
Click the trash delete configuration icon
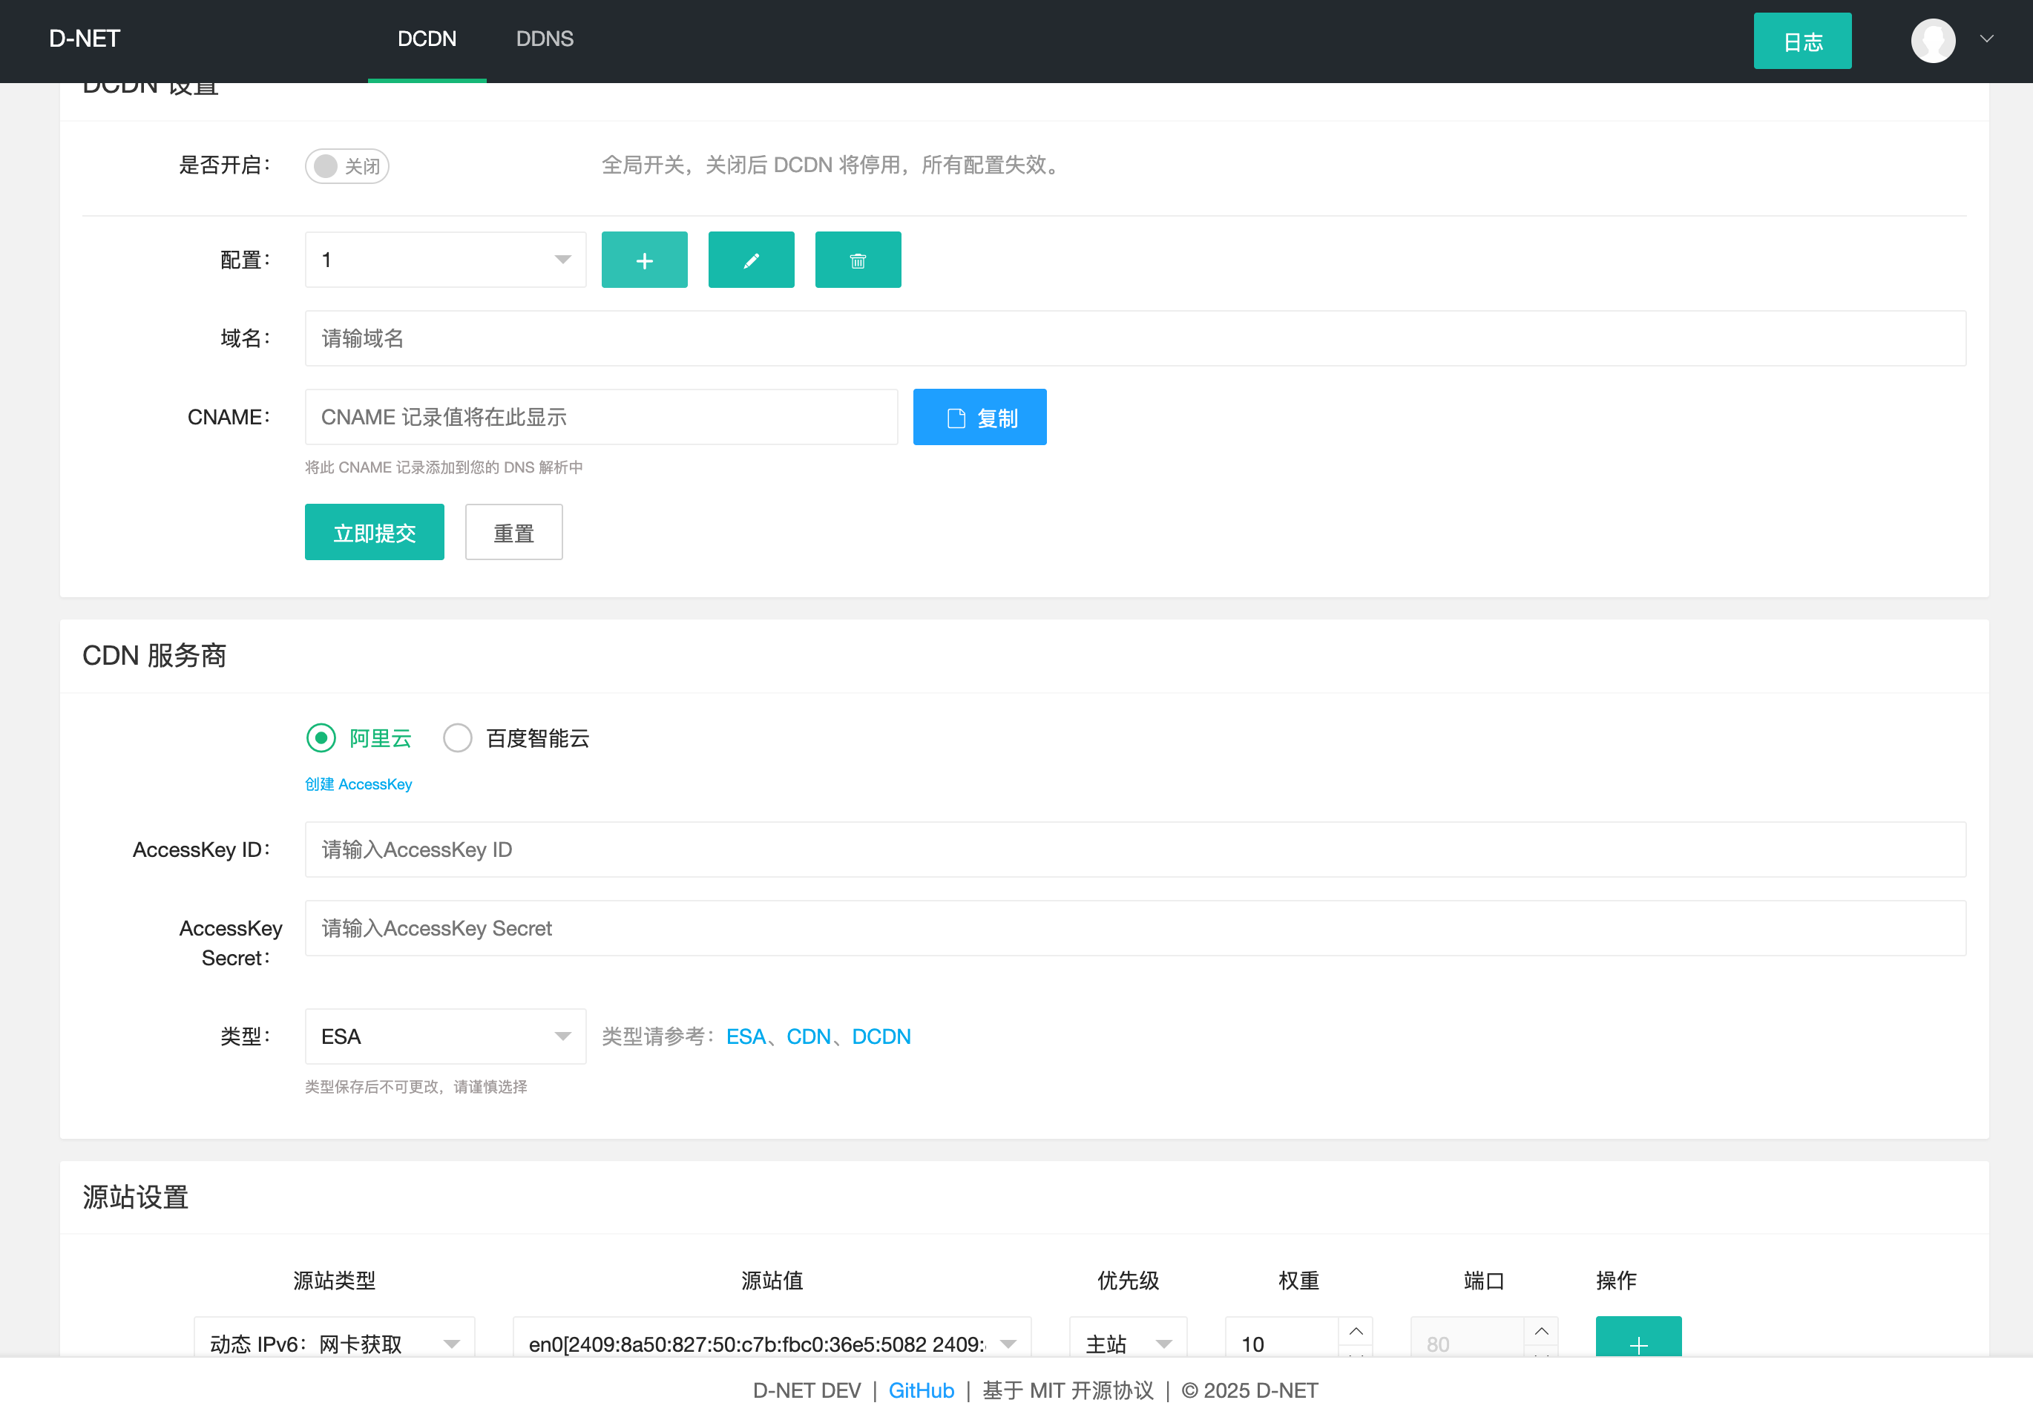[x=857, y=260]
